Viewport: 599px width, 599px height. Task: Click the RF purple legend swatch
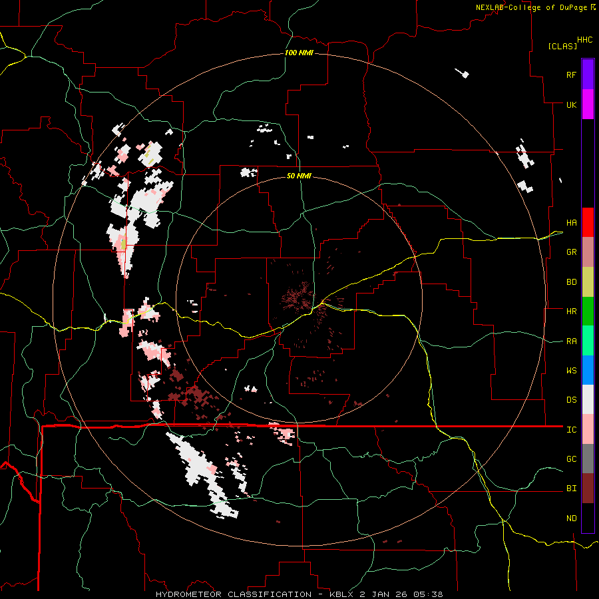click(x=588, y=75)
